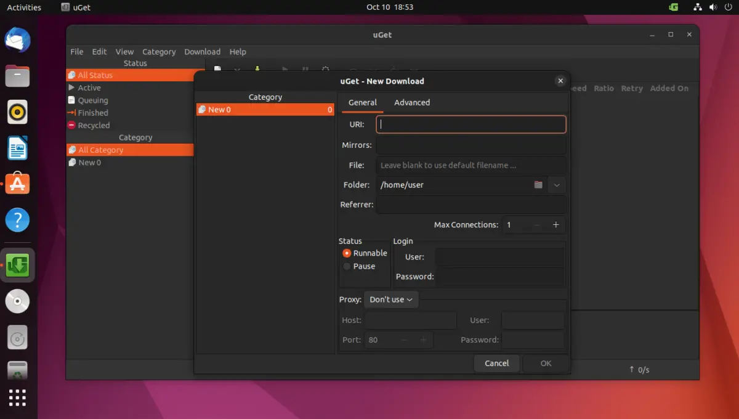Click the proxy Port field showing 80
The height and width of the screenshot is (419, 739).
click(x=380, y=340)
